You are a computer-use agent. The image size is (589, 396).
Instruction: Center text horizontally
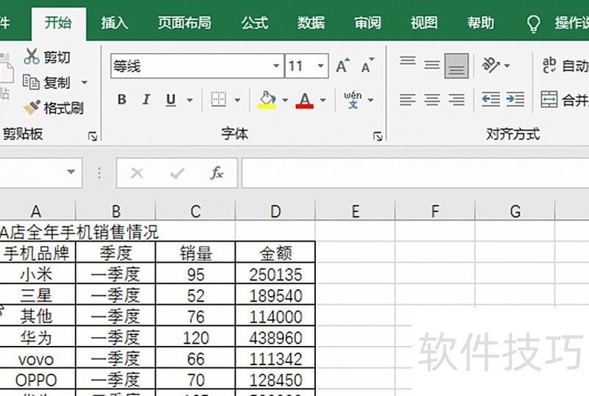coord(432,100)
